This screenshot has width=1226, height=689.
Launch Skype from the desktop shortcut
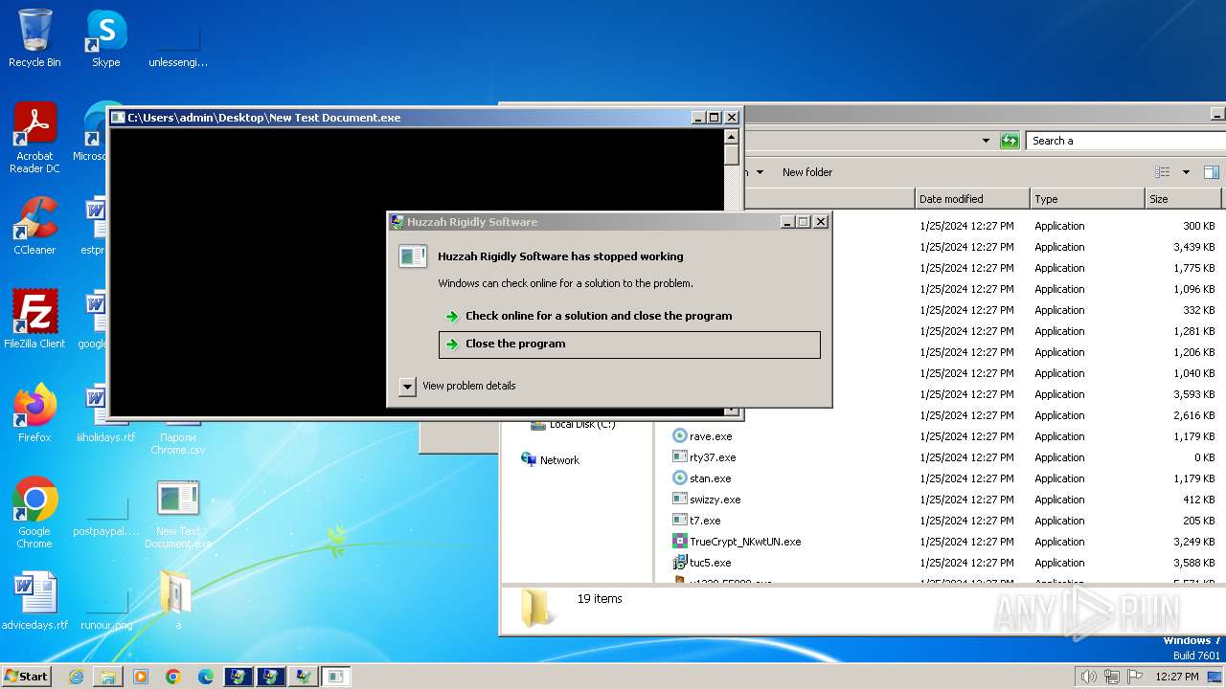click(x=105, y=38)
